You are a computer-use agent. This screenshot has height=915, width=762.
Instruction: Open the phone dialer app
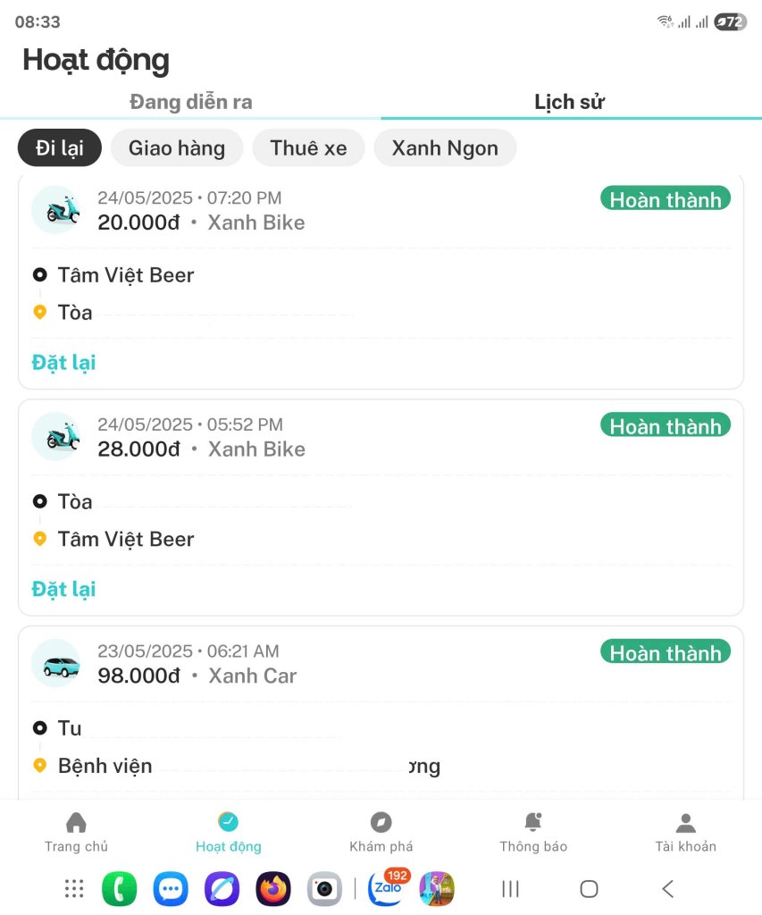point(119,889)
